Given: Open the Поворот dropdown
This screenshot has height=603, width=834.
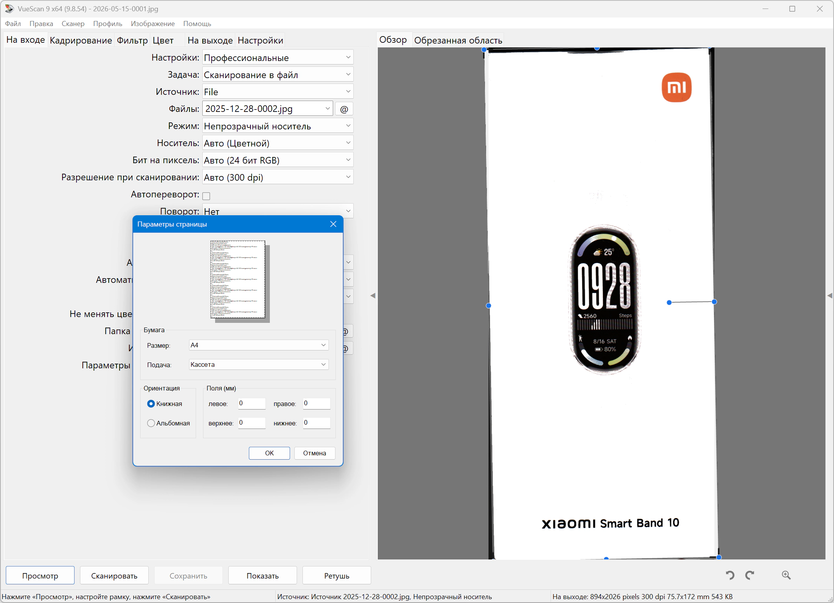Looking at the screenshot, I should click(278, 211).
